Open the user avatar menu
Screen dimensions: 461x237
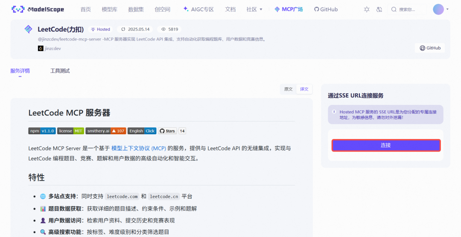pos(438,9)
